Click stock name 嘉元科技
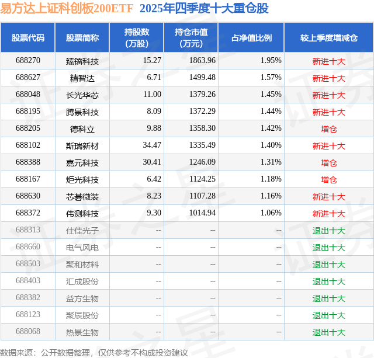This screenshot has width=374, height=358. (x=82, y=163)
